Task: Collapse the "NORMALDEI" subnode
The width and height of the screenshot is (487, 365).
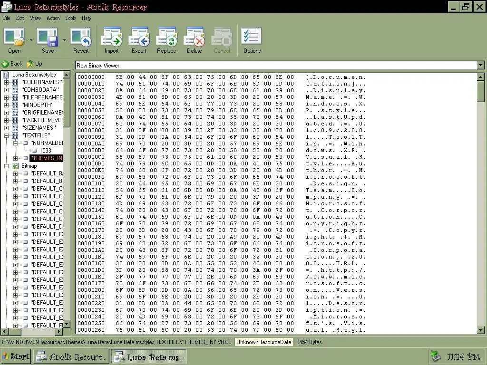Action: click(15, 143)
